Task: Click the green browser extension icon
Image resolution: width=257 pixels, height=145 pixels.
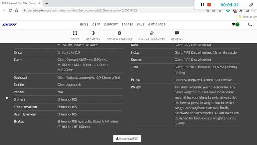Action: pyautogui.click(x=228, y=10)
